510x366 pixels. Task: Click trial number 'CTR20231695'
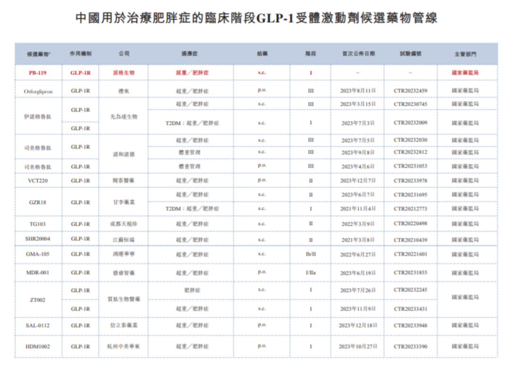[410, 195]
